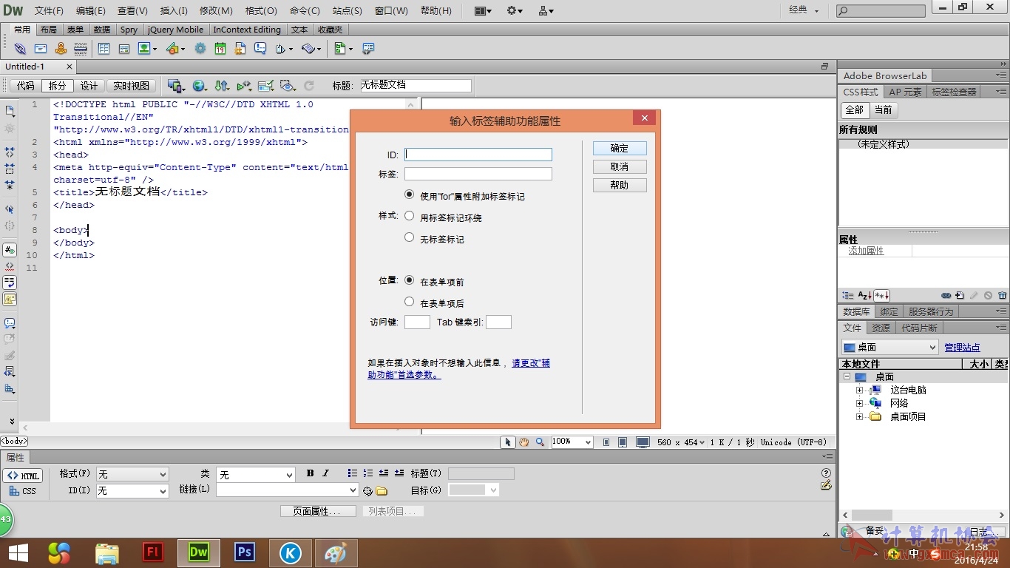Toggle CSS mode in Properties panel
Screen dimensions: 1010x568
tap(23, 491)
